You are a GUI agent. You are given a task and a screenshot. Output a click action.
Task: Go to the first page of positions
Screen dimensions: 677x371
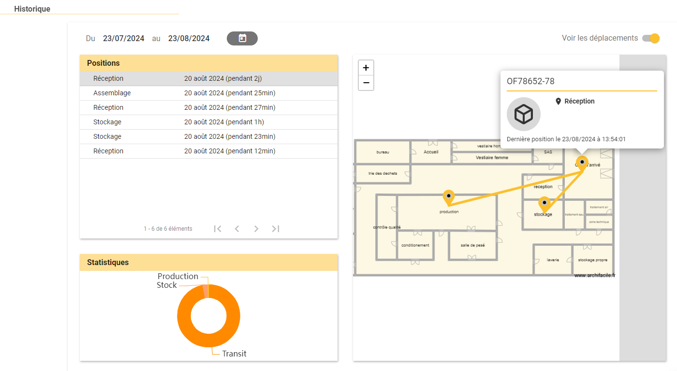coord(218,229)
